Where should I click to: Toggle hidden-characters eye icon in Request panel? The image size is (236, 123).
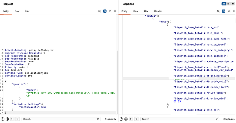tap(99, 11)
